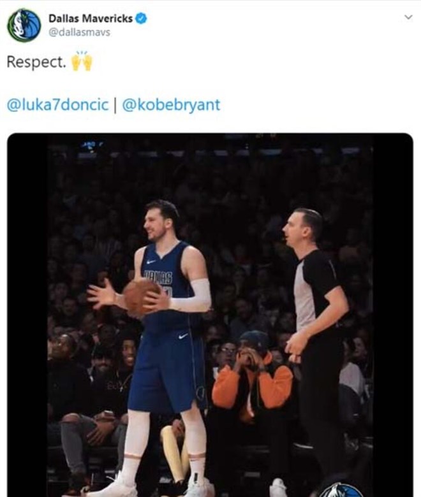Image resolution: width=421 pixels, height=497 pixels.
Task: Open the @luka7doncic mention
Action: point(57,104)
